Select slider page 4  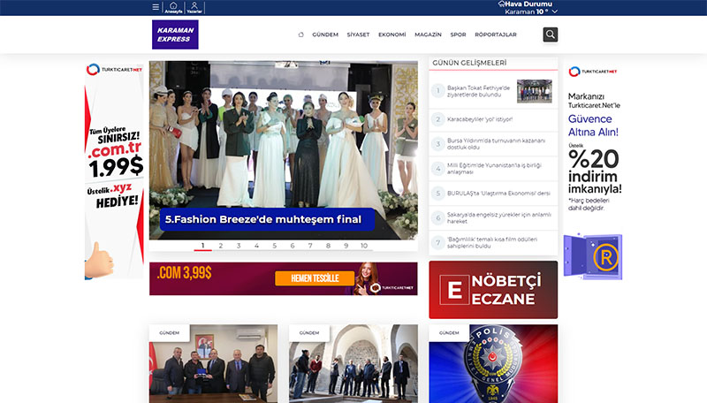tap(256, 246)
